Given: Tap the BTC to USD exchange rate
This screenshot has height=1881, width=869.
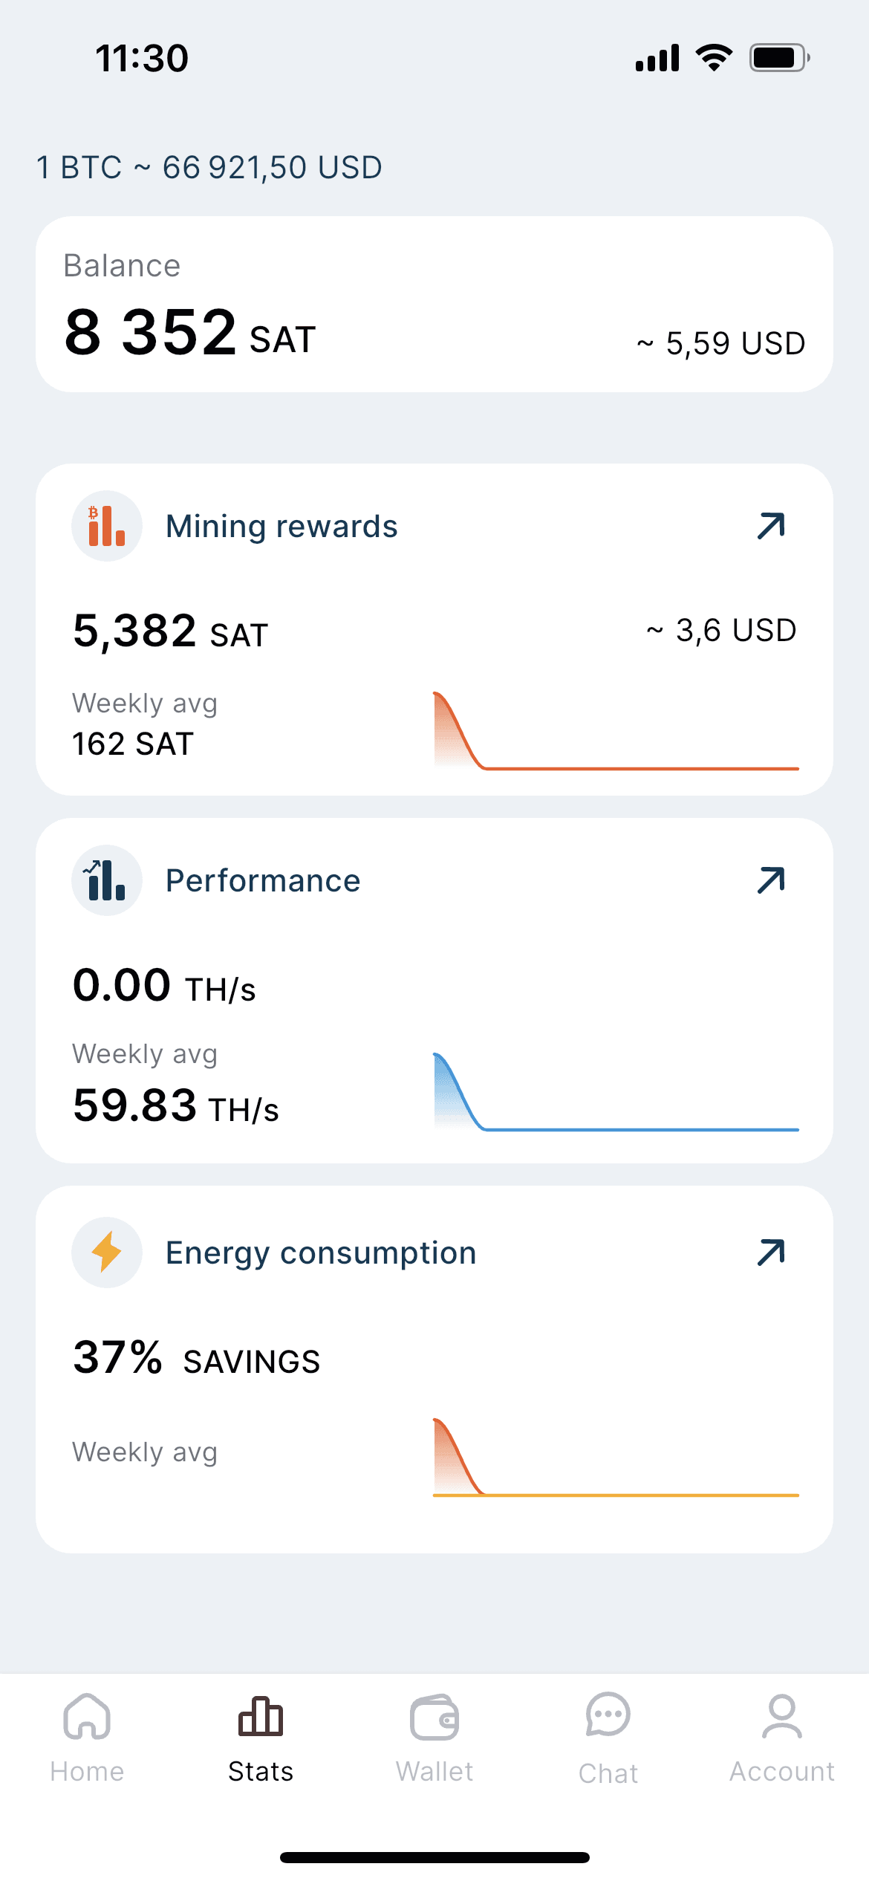Looking at the screenshot, I should pos(209,168).
